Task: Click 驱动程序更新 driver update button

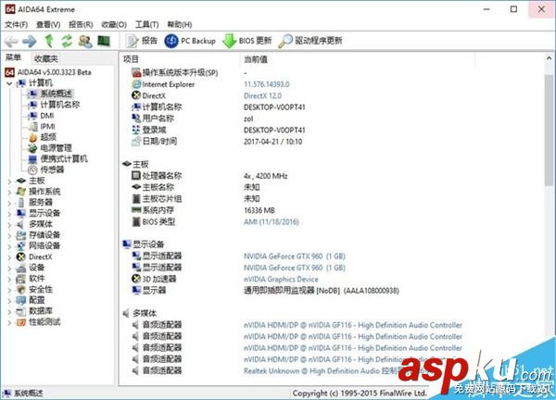Action: (x=310, y=41)
